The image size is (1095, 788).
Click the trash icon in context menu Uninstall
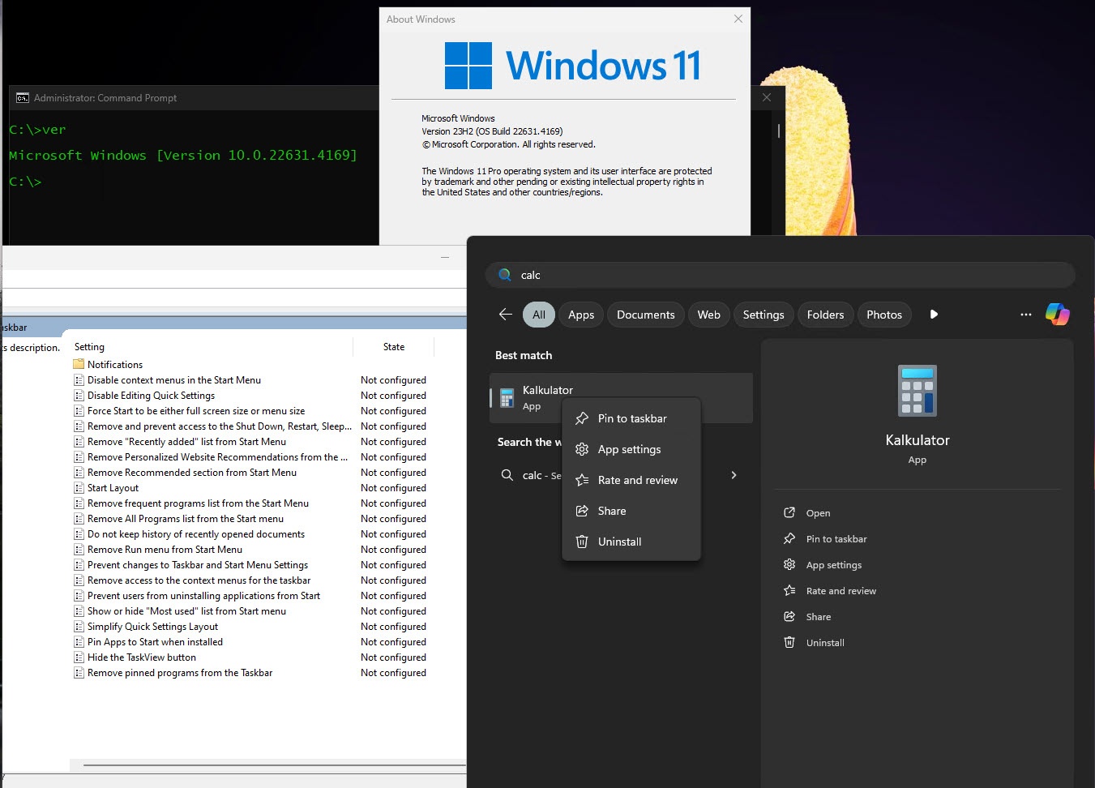(582, 542)
